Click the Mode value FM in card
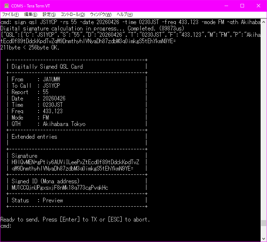 click(46, 118)
